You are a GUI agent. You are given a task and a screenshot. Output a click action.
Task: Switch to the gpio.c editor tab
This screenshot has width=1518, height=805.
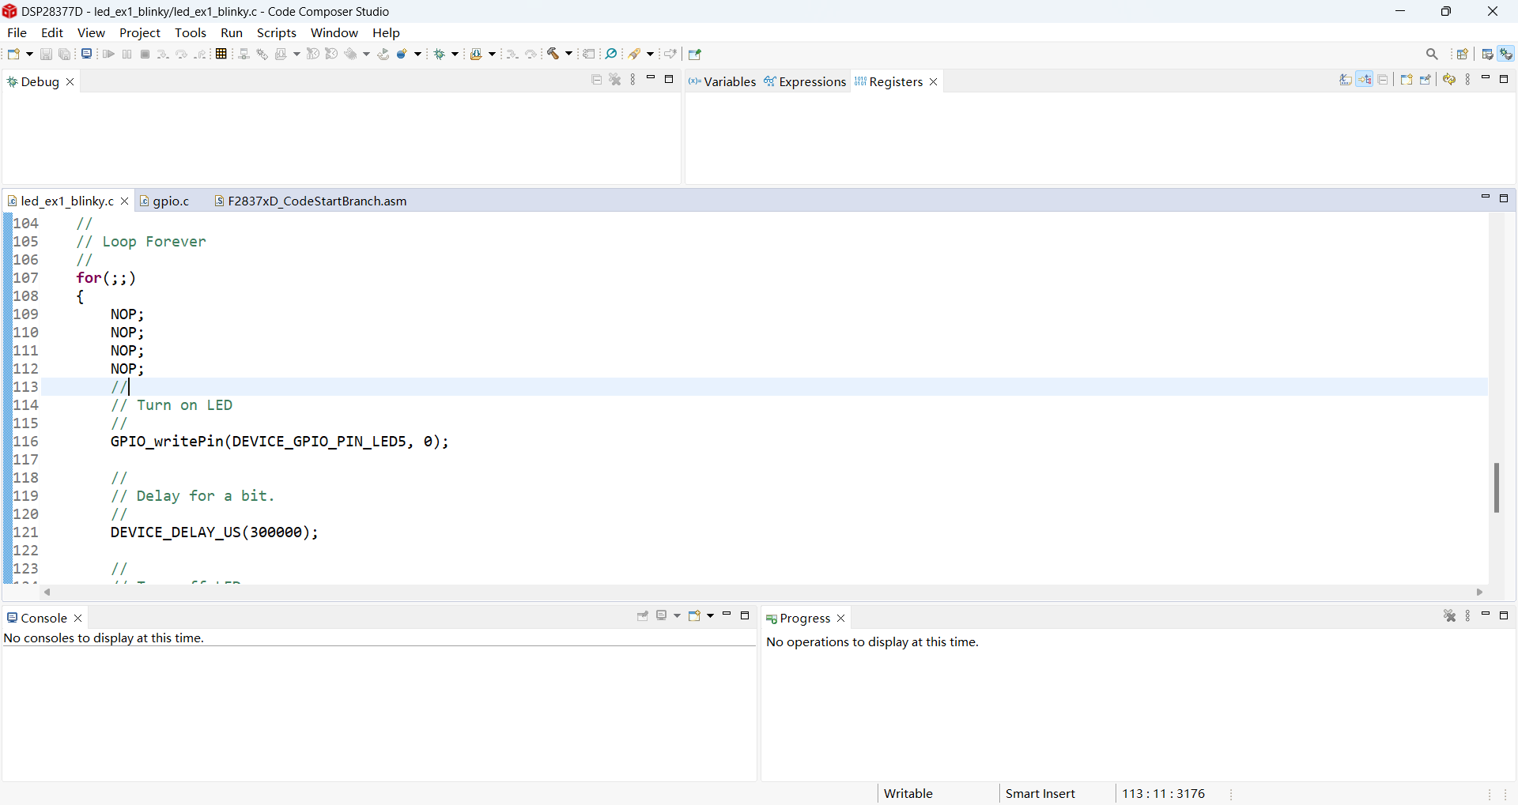pos(171,201)
